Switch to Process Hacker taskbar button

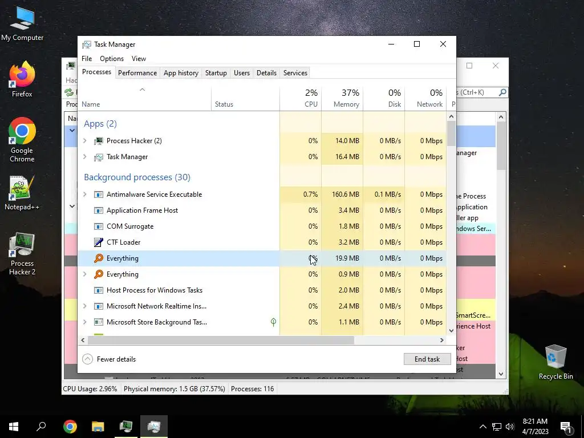pos(126,427)
